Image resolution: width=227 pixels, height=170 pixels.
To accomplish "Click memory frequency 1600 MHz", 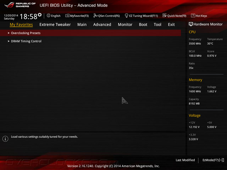I will pyautogui.click(x=195, y=91).
